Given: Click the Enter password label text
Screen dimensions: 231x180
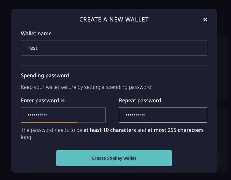Looking at the screenshot, I should (x=40, y=101).
